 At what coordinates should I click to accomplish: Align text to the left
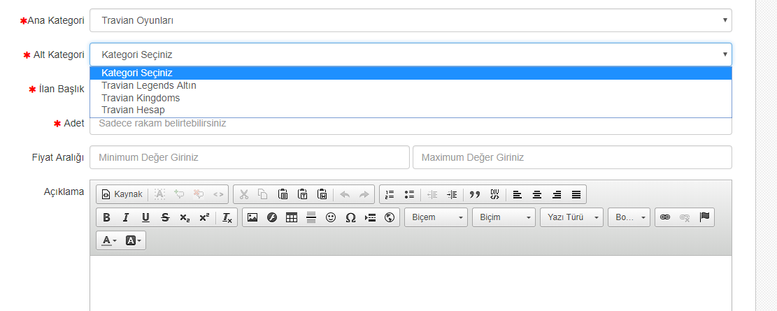(518, 194)
